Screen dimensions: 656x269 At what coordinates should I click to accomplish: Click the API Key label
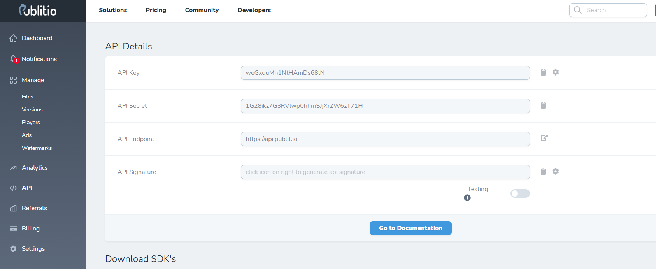tap(128, 73)
